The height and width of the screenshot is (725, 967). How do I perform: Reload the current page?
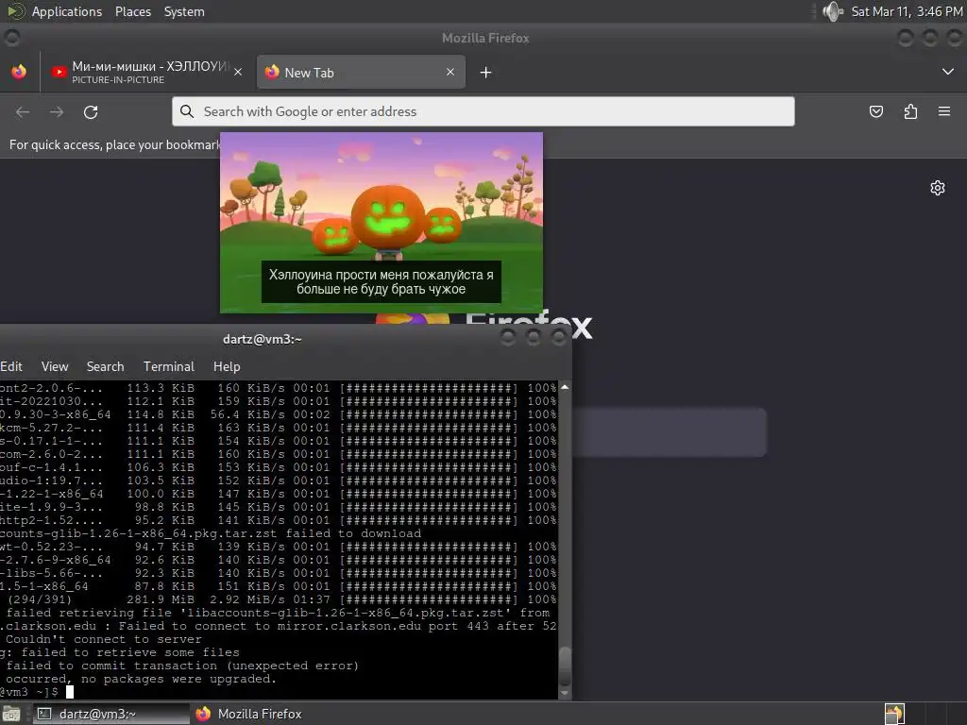[x=91, y=112]
